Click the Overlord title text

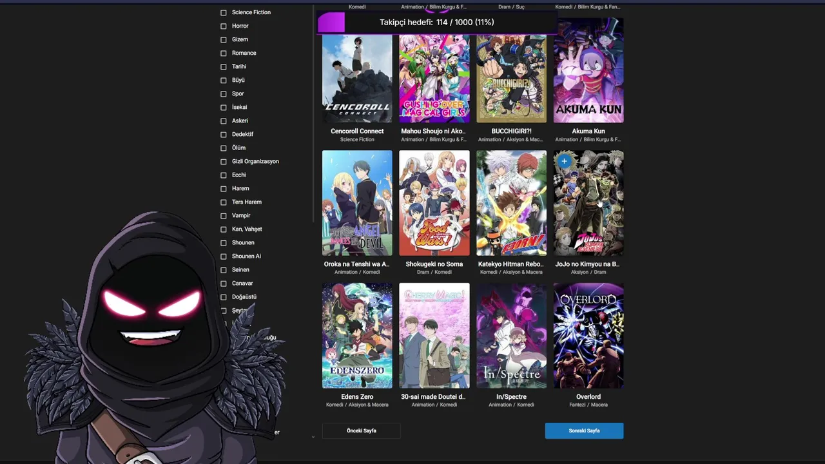[x=588, y=397]
